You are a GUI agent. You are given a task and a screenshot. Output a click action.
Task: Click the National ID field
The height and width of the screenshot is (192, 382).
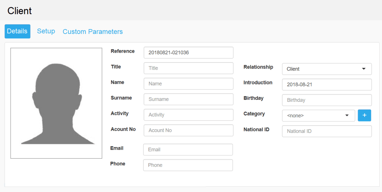[x=327, y=131]
